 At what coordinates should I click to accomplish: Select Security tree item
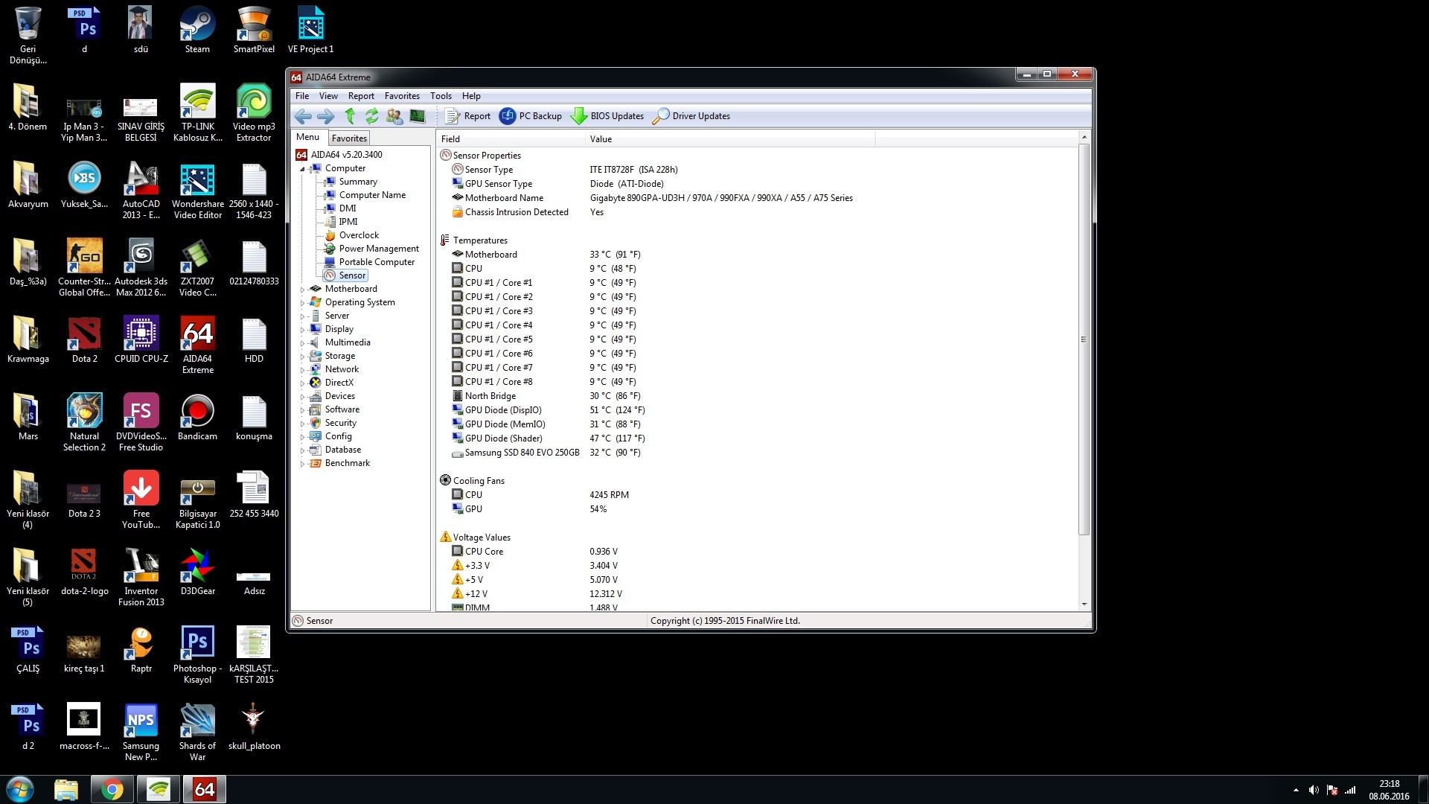coord(340,423)
